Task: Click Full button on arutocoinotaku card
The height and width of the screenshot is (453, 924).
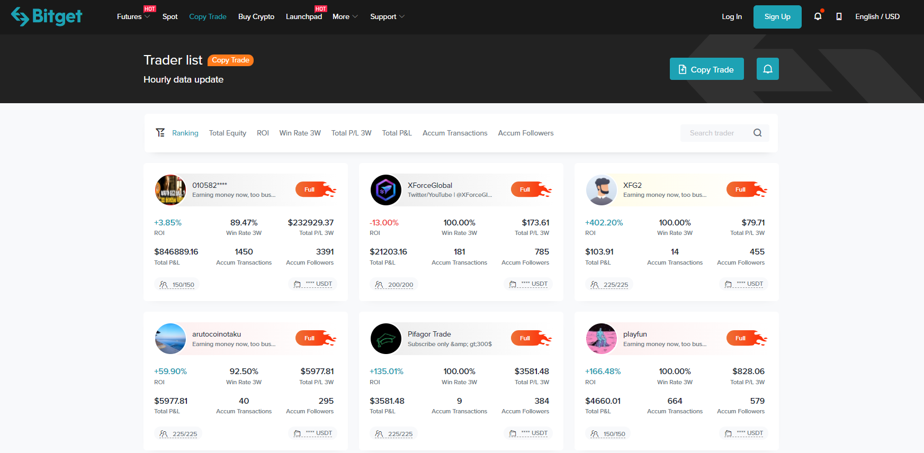Action: tap(316, 338)
